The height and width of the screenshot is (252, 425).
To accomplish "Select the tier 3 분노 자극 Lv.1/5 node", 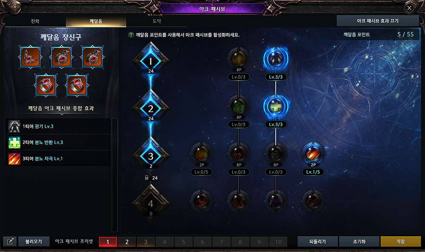I will (313, 154).
